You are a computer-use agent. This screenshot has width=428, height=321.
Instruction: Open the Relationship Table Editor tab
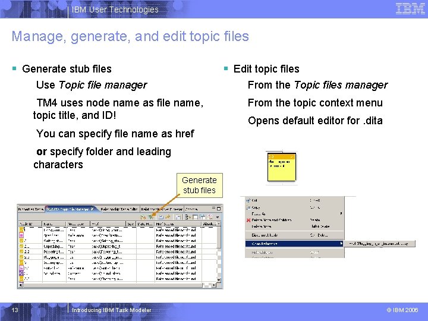(x=119, y=209)
